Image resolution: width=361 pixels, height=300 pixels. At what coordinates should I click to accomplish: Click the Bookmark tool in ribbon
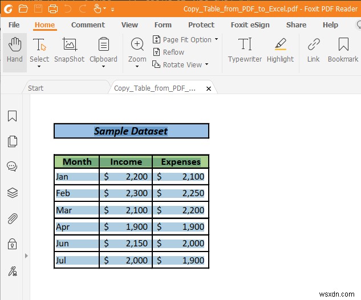(343, 50)
